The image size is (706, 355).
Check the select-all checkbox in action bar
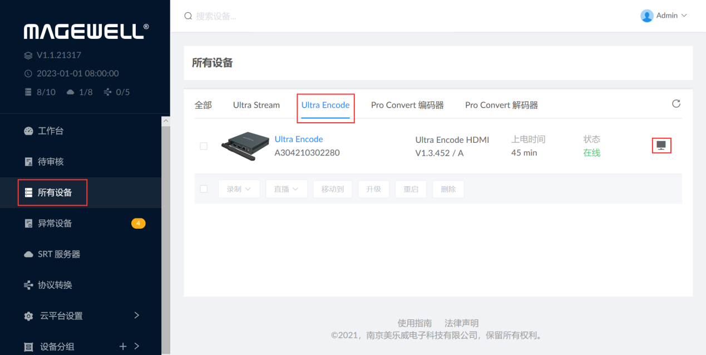tap(204, 189)
